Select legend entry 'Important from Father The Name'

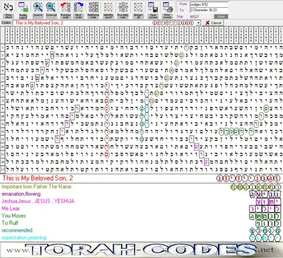tap(37, 187)
